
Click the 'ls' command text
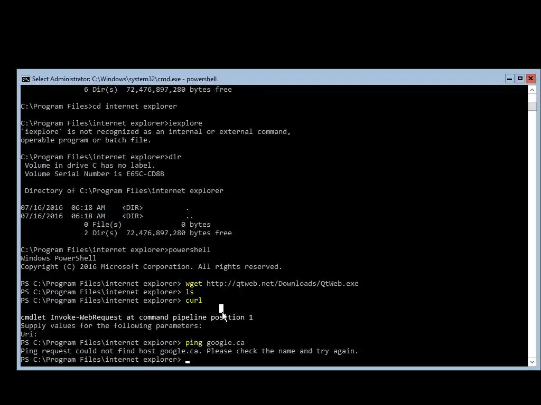190,292
